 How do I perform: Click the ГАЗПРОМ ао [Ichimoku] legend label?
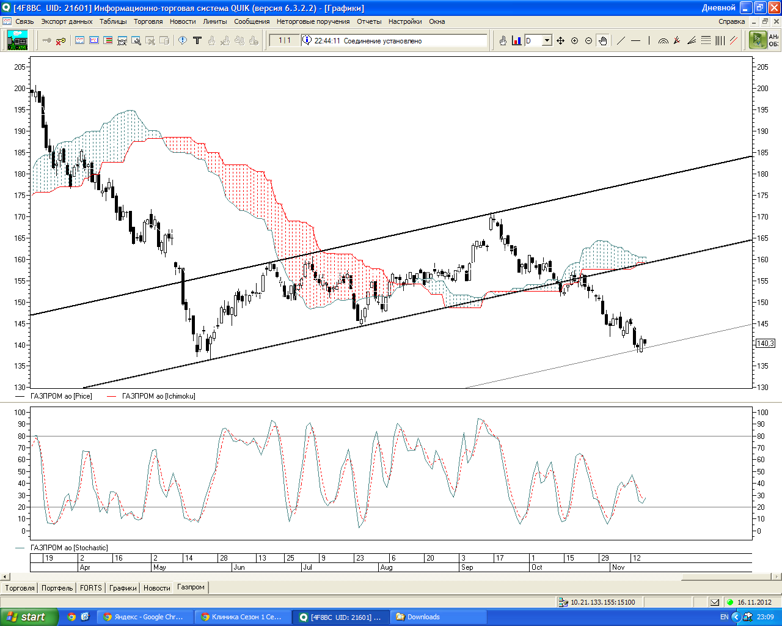tap(159, 396)
